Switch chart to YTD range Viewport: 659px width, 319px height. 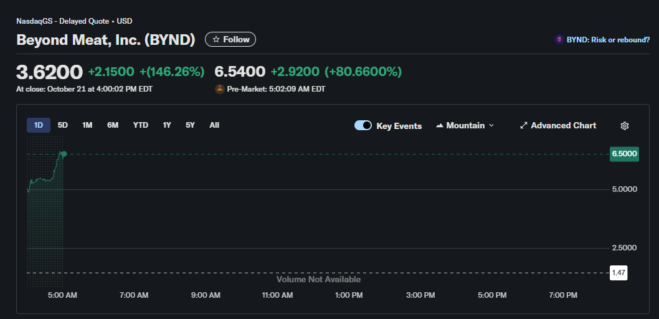click(141, 125)
